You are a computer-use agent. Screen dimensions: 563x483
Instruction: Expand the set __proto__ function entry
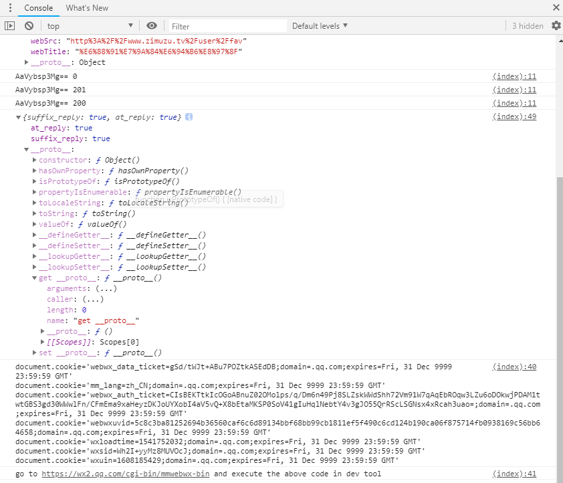(x=35, y=353)
